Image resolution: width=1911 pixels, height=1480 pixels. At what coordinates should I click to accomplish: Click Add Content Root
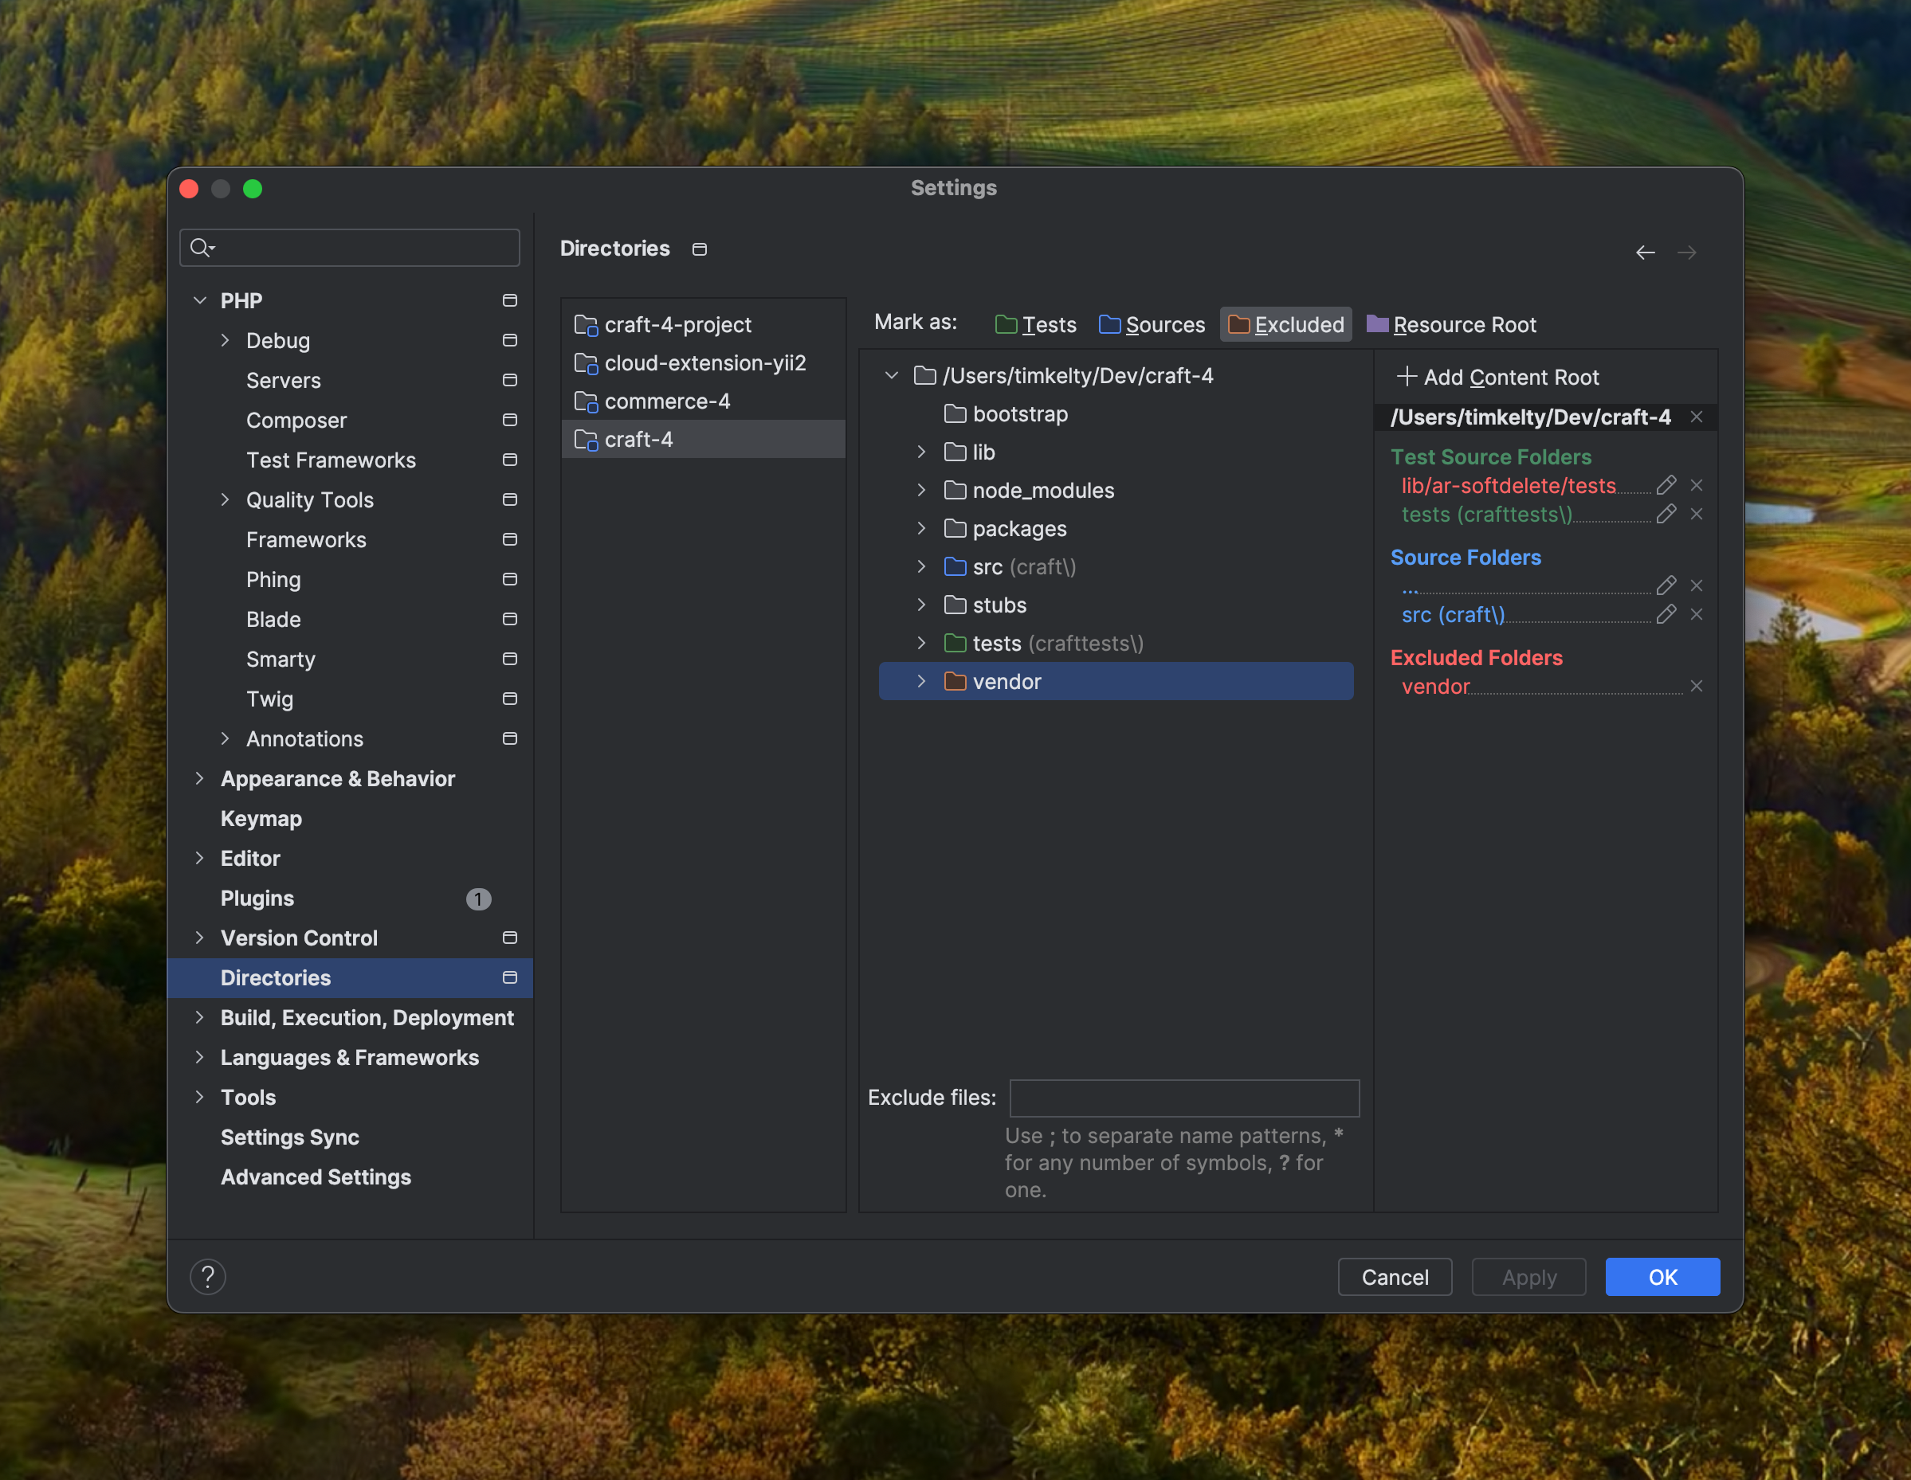[x=1498, y=377]
